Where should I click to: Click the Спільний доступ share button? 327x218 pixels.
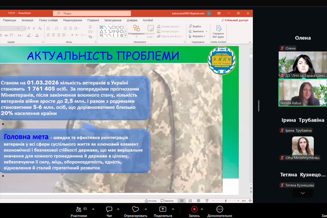click(234, 20)
